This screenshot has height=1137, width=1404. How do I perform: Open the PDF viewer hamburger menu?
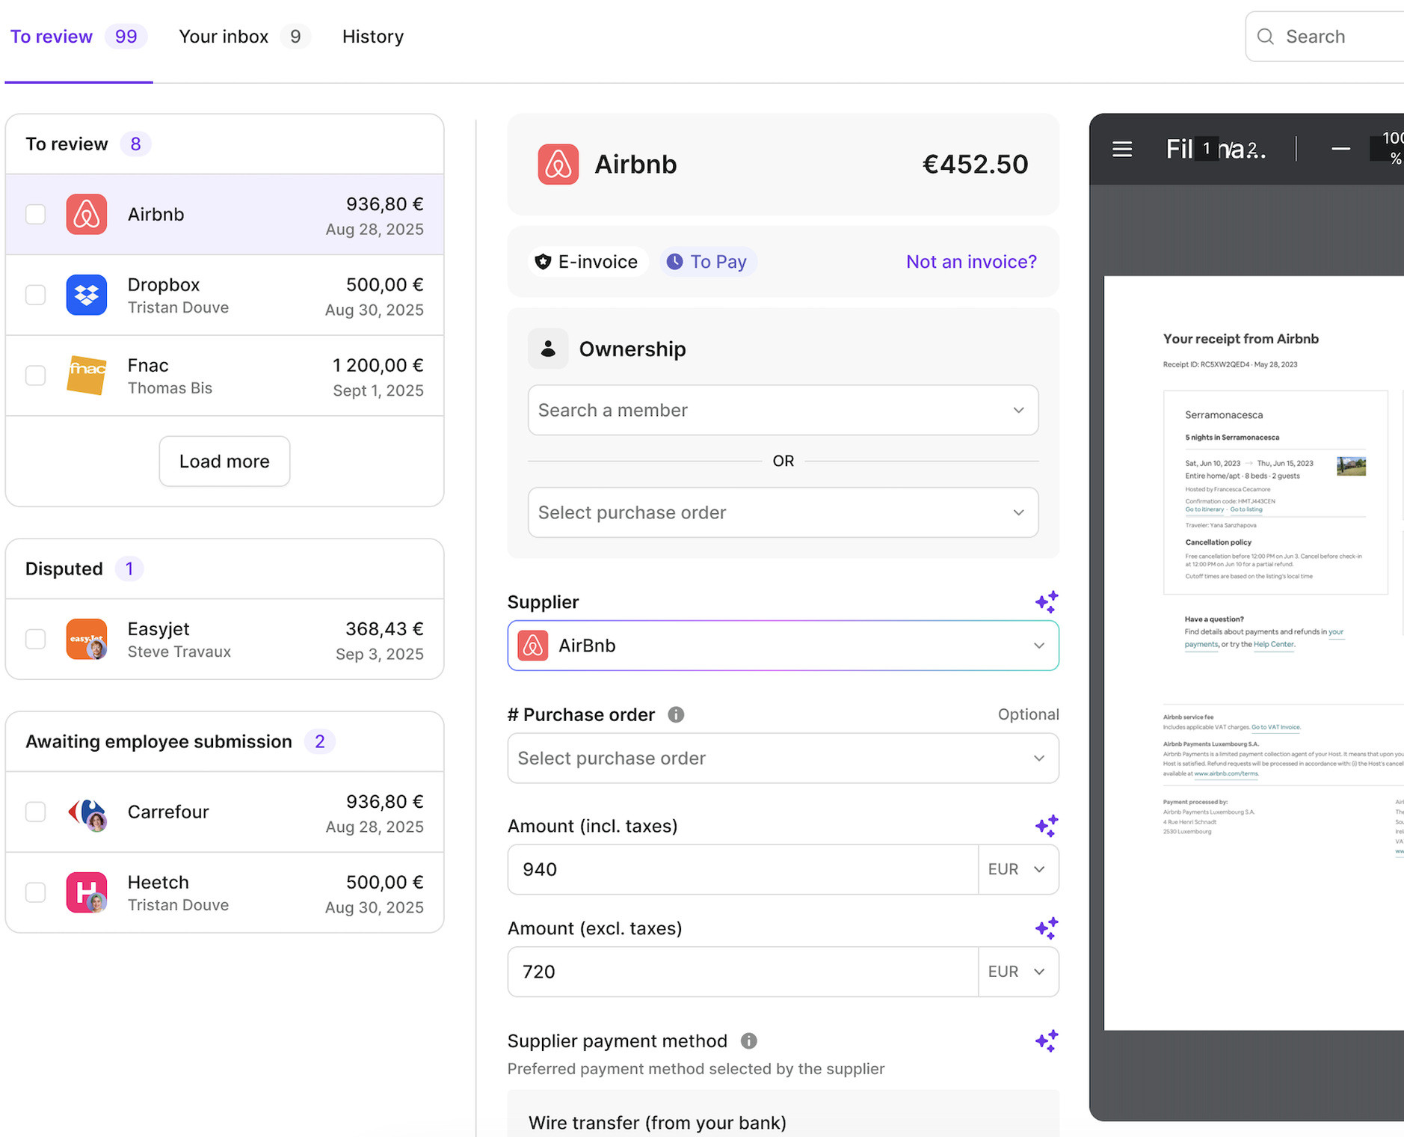point(1121,150)
